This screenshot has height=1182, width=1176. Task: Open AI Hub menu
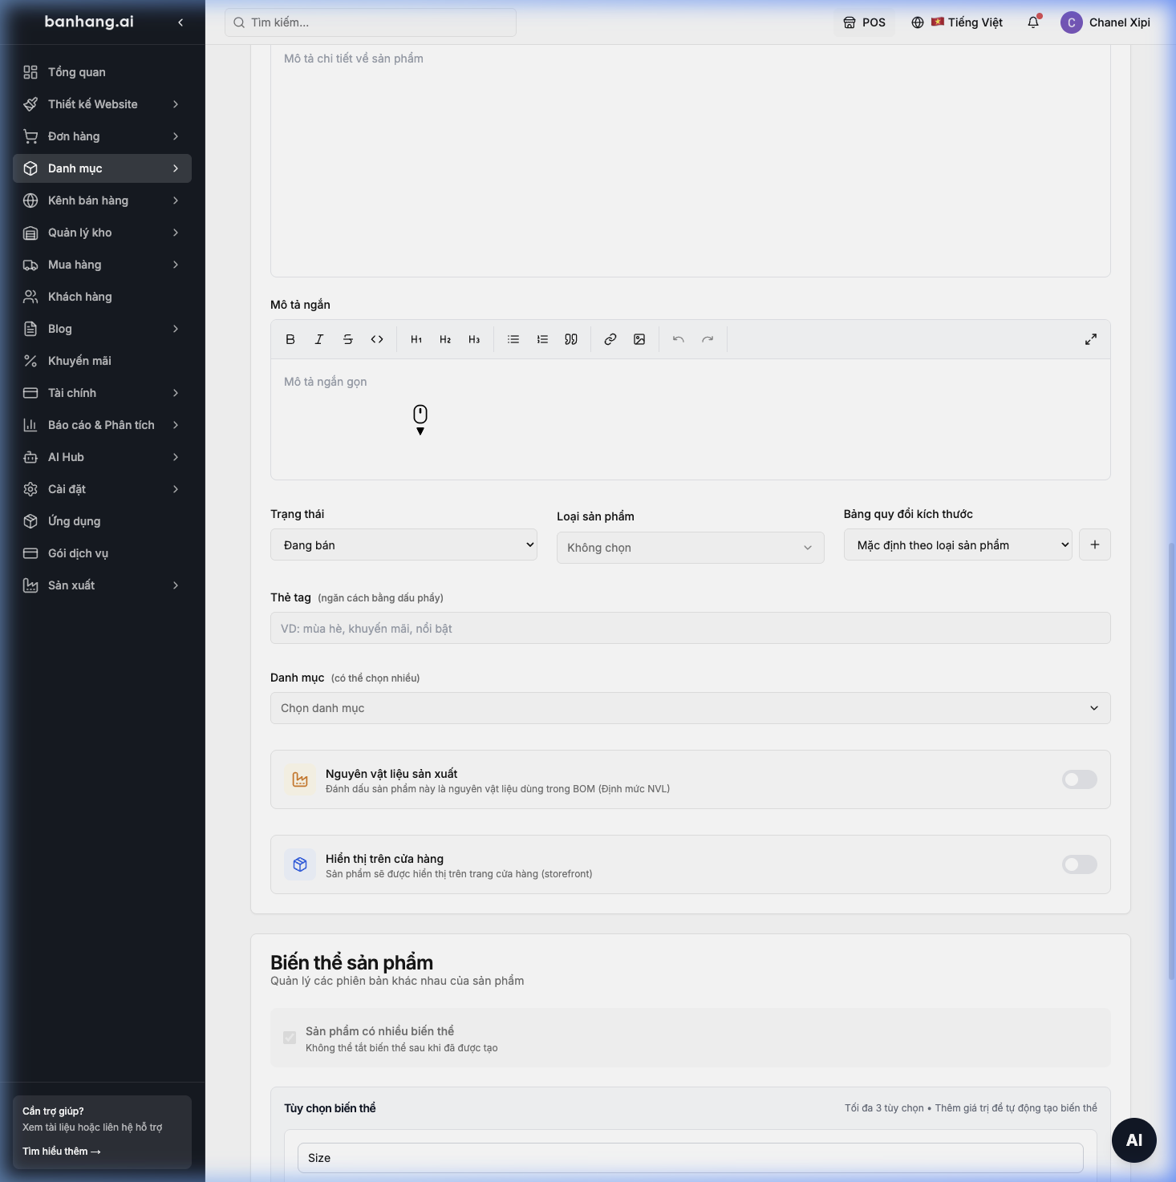[x=102, y=457]
